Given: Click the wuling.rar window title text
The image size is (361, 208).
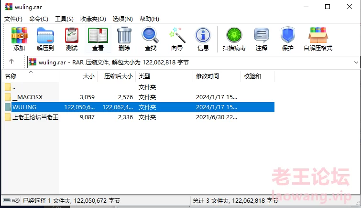Looking at the screenshot, I should point(28,7).
